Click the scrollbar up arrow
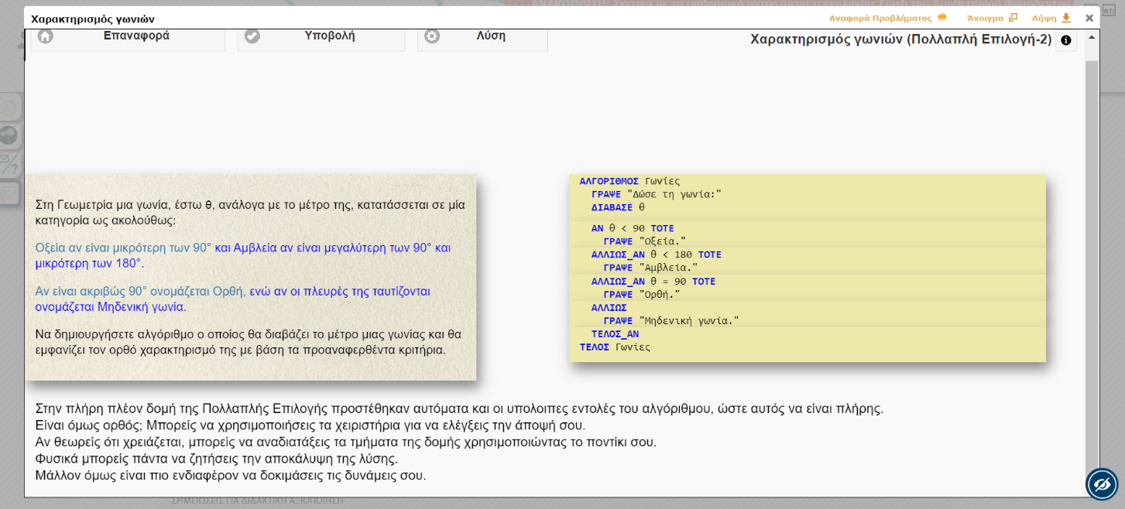Viewport: 1125px width, 509px height. click(1092, 37)
